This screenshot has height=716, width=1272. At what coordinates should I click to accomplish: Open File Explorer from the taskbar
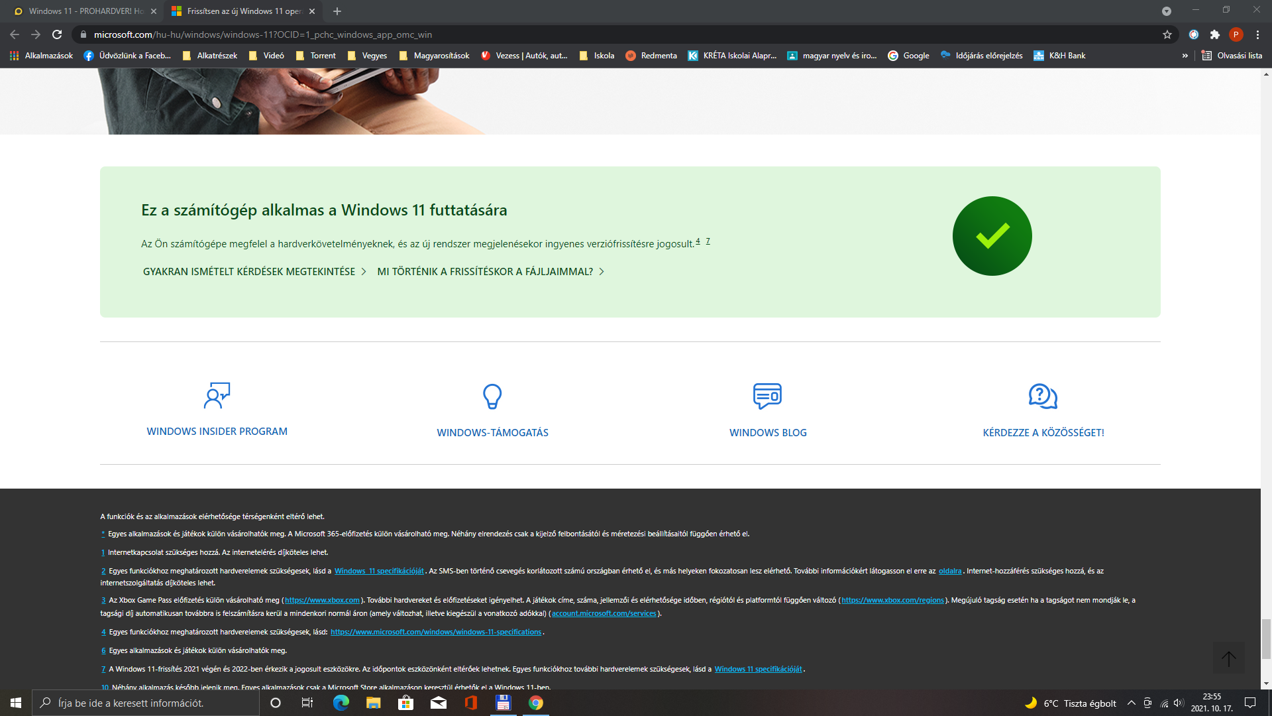pyautogui.click(x=374, y=703)
